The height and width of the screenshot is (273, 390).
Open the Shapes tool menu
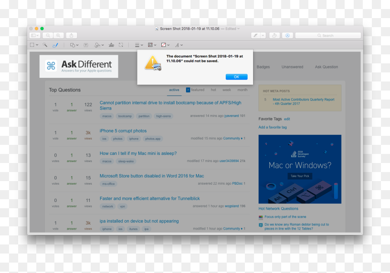tap(74, 45)
